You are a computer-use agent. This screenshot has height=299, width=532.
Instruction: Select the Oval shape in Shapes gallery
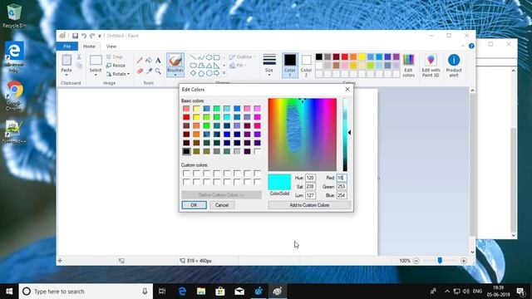click(209, 57)
